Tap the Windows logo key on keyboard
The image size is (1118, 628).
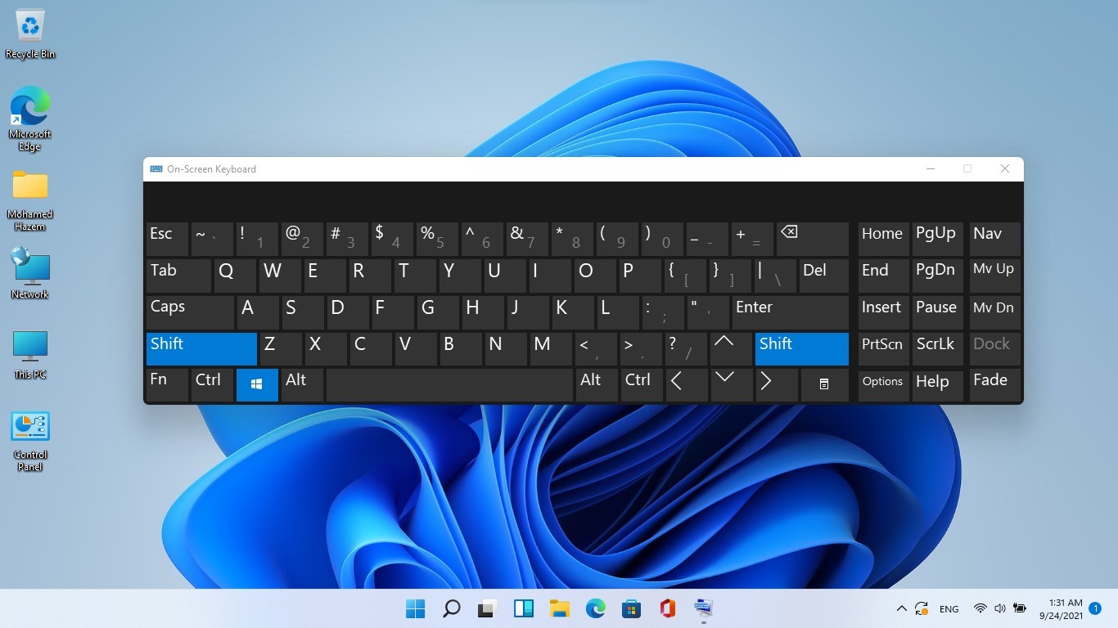coord(257,385)
